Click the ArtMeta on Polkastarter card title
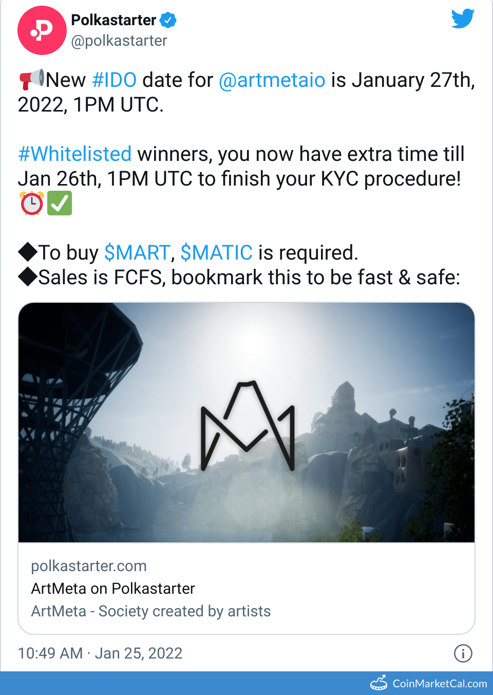 pos(113,589)
